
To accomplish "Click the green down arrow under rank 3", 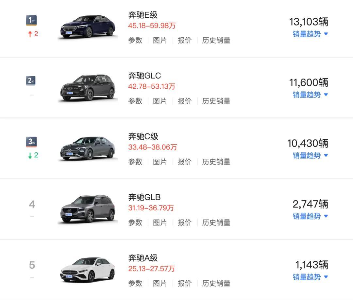I will click(x=30, y=155).
